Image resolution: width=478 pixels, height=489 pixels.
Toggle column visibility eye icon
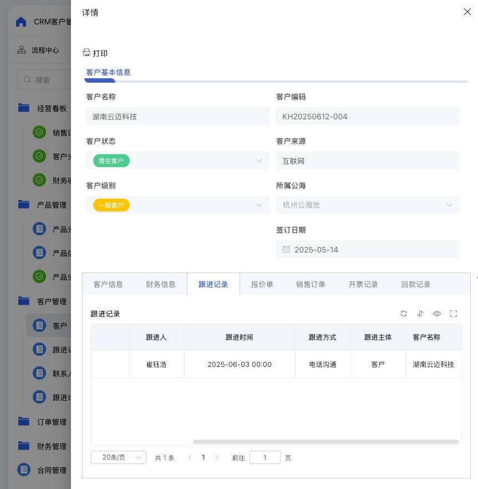click(x=437, y=314)
